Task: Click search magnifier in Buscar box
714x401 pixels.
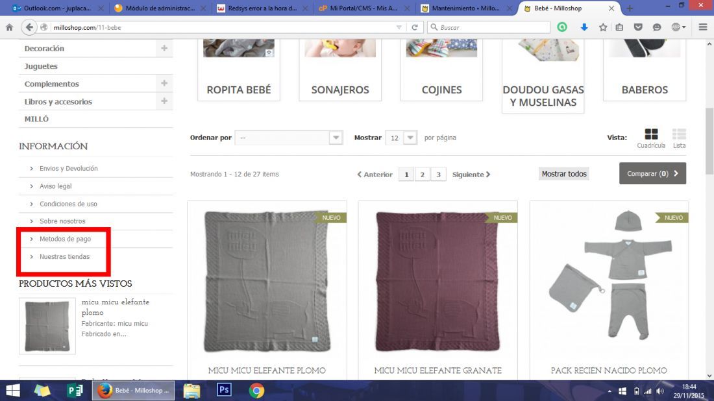Action: point(434,27)
